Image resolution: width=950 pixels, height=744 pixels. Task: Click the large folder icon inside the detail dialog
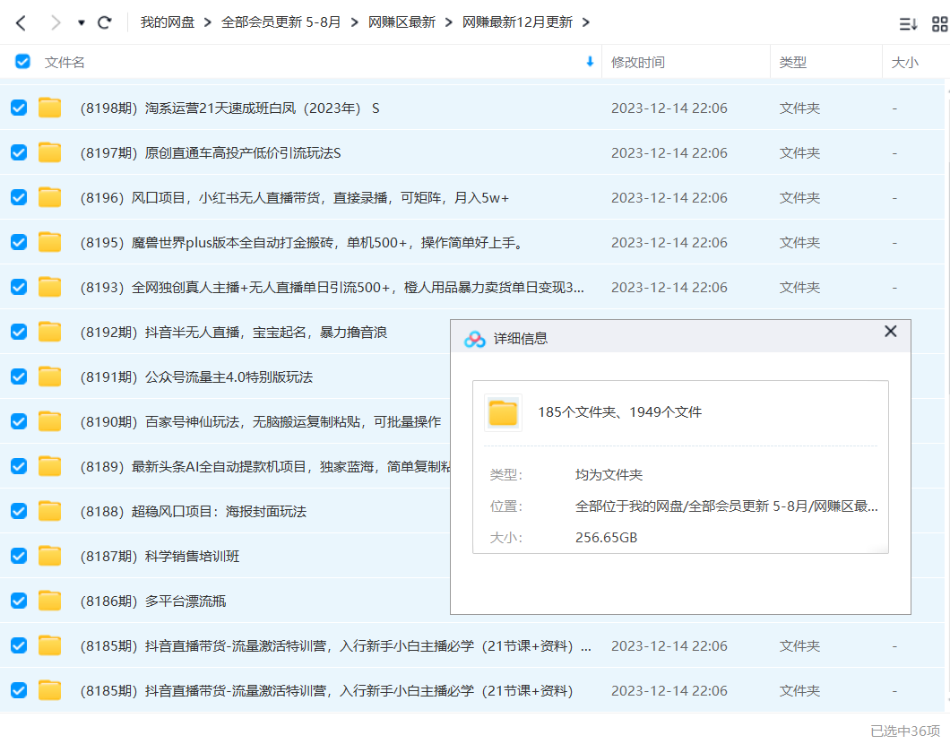[x=503, y=413]
